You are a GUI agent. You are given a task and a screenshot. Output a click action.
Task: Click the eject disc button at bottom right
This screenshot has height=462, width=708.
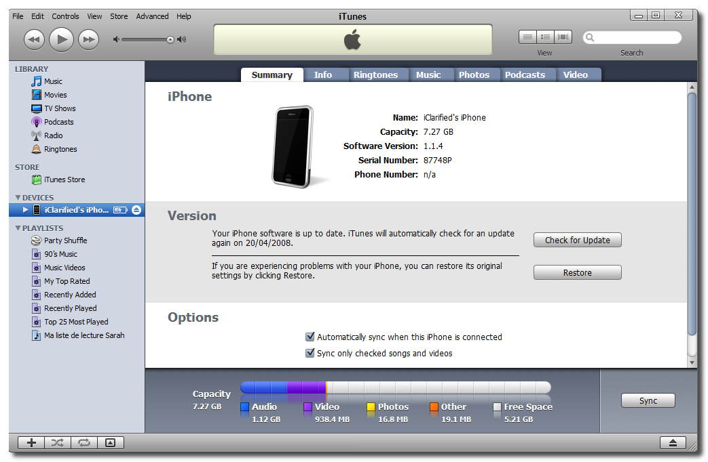[673, 442]
